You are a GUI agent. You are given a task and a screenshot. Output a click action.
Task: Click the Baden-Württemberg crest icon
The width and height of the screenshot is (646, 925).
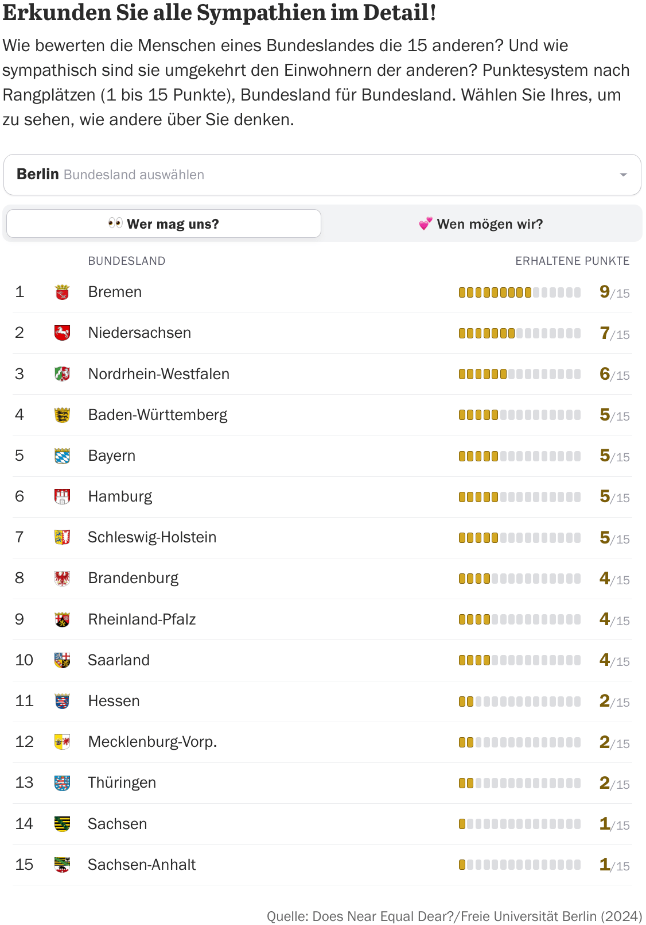(62, 415)
